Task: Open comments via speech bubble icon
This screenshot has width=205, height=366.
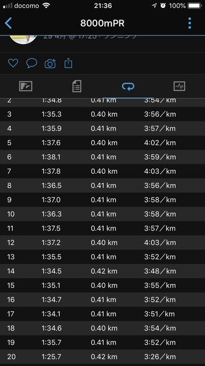Action: 32,63
